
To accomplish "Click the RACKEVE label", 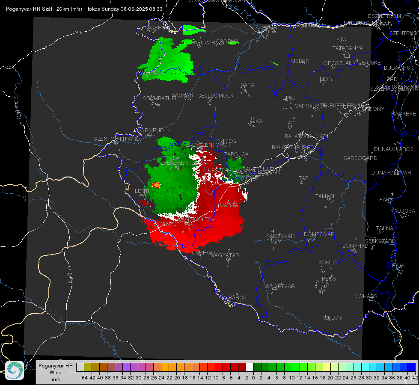I will (x=404, y=114).
